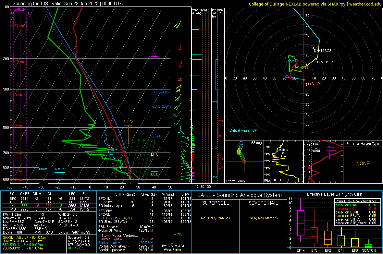The image size is (383, 254).
Task: Click the 6.4 C/km lapse rate label
Action: pyautogui.click(x=130, y=122)
